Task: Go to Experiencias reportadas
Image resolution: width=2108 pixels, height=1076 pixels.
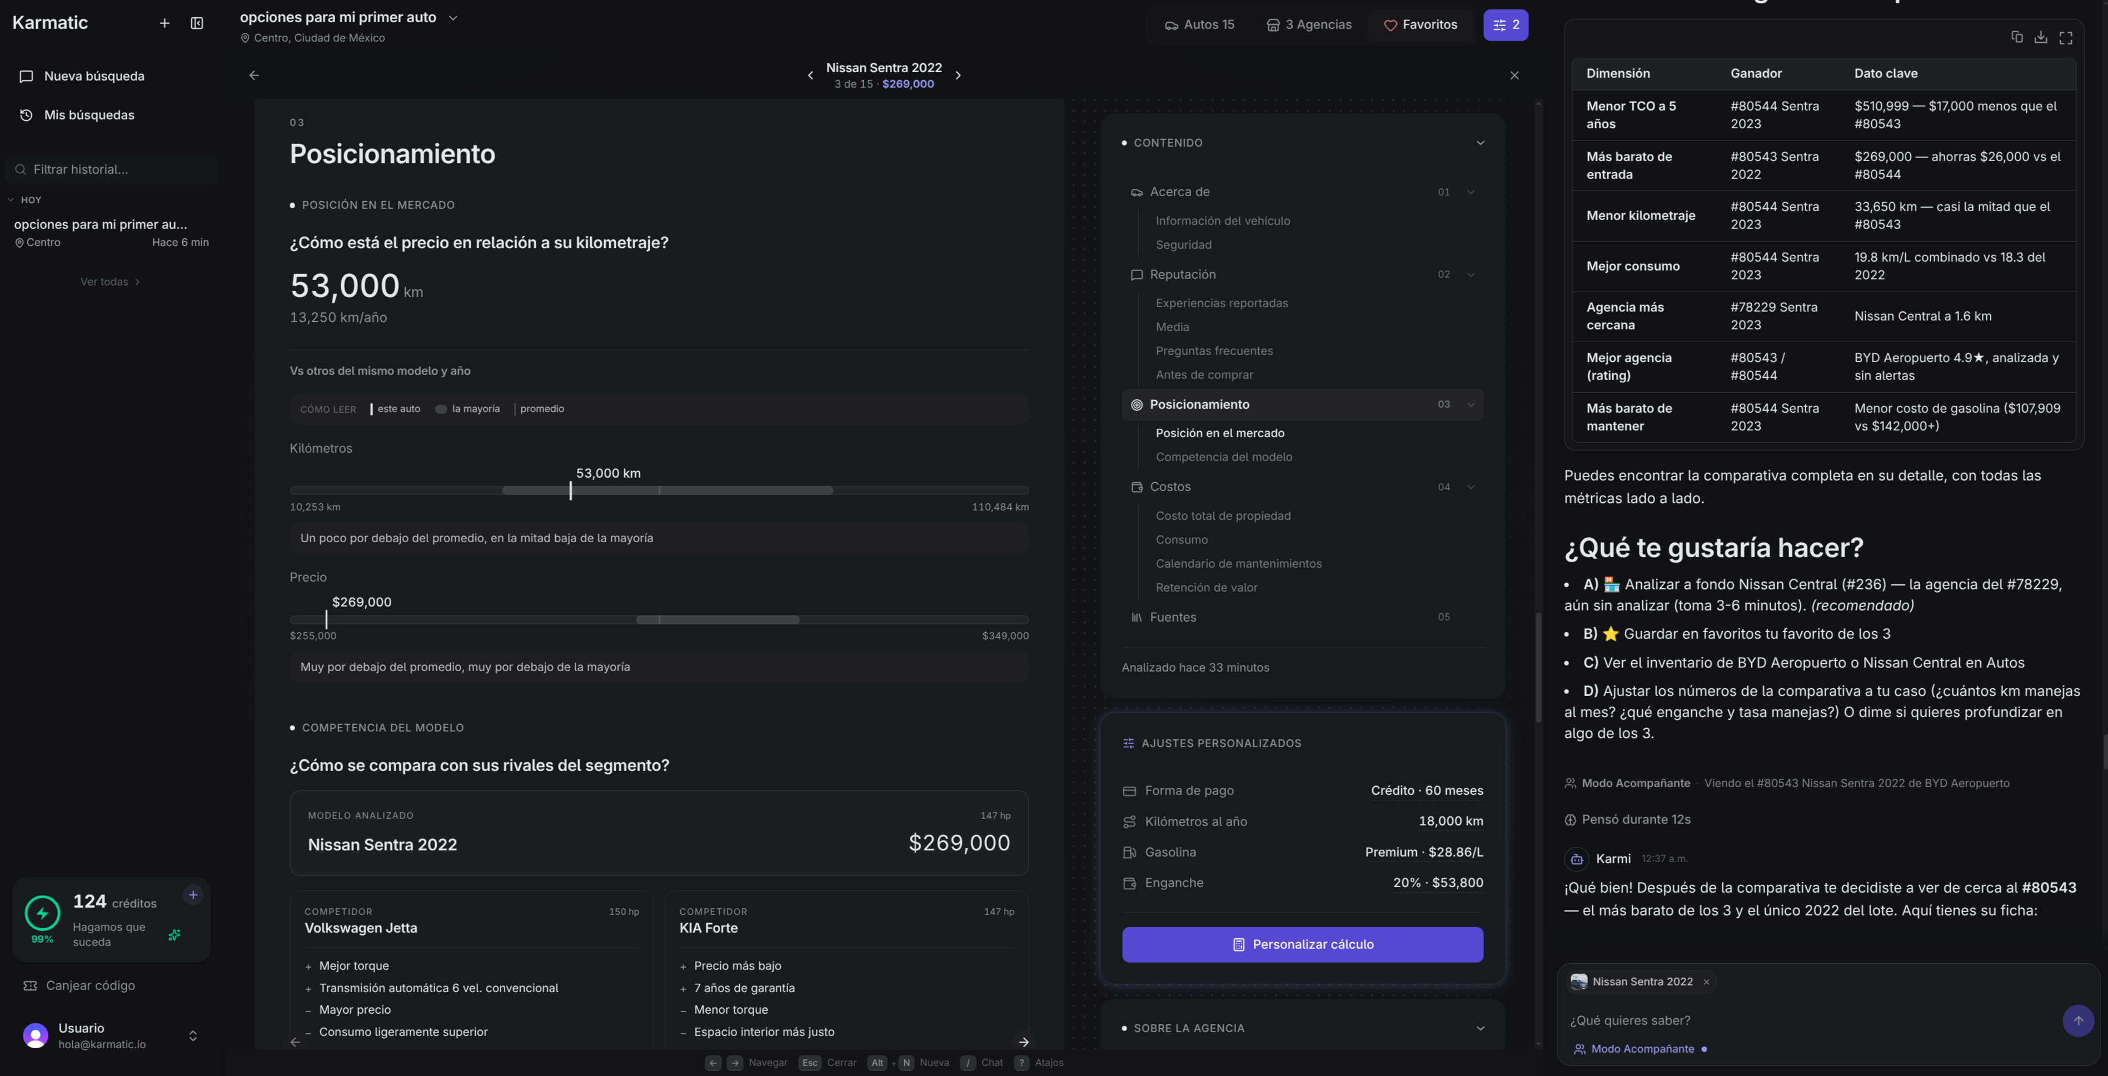Action: 1222,303
